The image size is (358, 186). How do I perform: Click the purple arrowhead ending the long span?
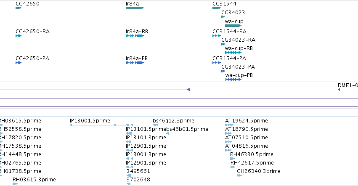click(x=188, y=90)
